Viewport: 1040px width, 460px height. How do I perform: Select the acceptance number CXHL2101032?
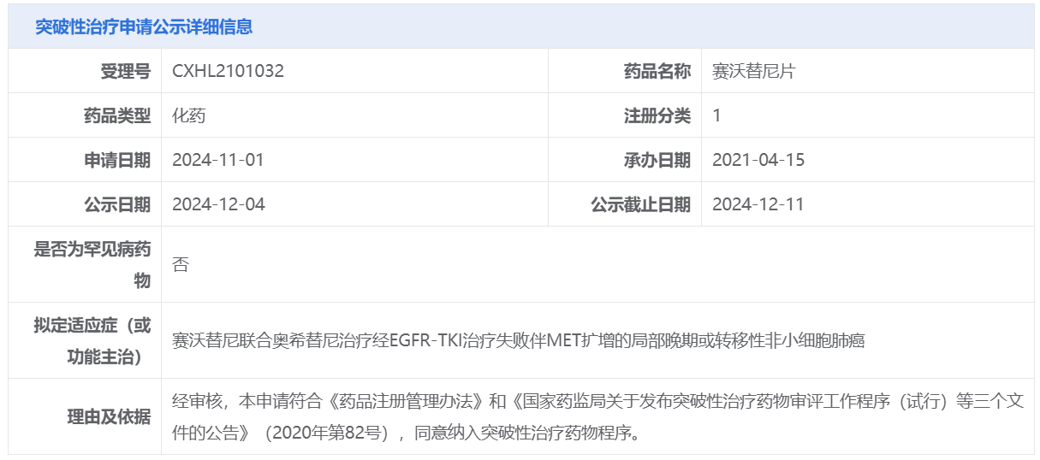click(229, 71)
